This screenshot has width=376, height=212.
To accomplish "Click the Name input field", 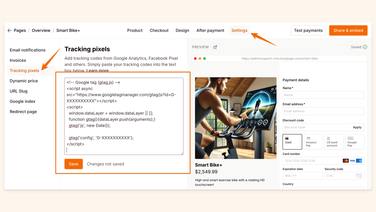I will 323,95.
